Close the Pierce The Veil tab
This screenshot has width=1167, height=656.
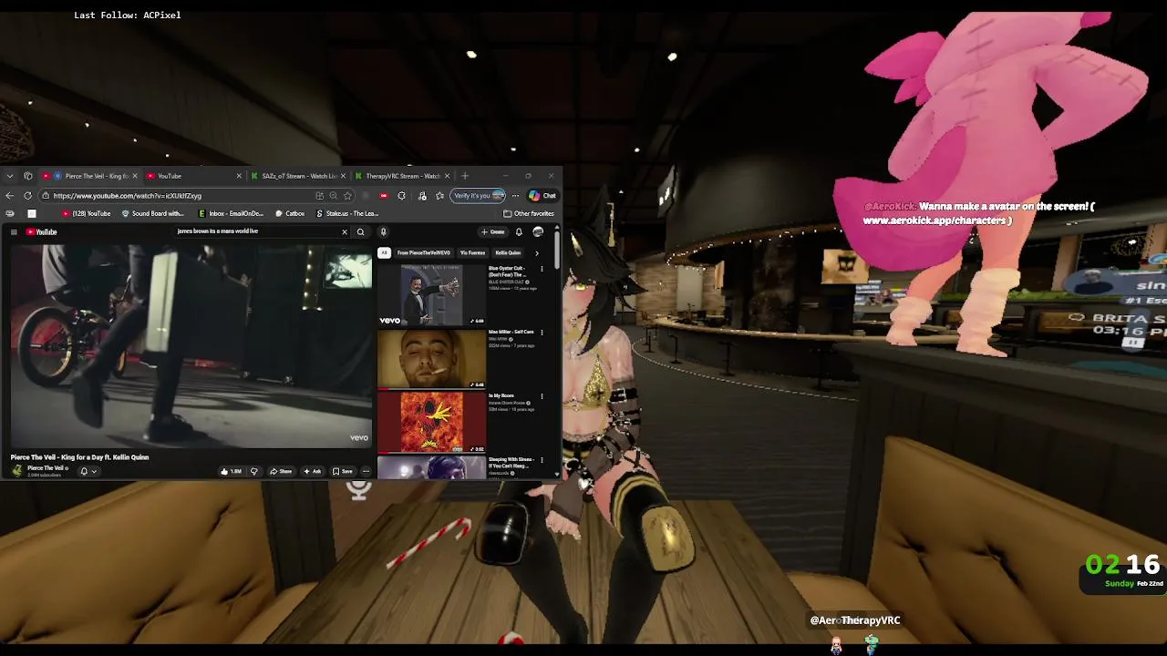pyautogui.click(x=135, y=176)
